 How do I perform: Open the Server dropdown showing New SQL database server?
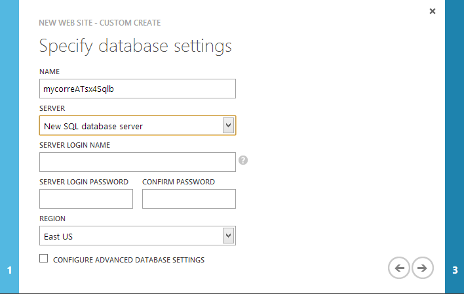click(131, 125)
